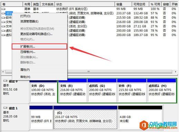179x132 pixels.
Task: Click the 132.49 GB free space cell
Action: click(141, 13)
